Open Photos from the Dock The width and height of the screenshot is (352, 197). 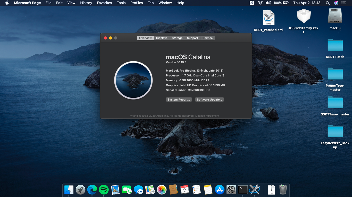tap(162, 190)
